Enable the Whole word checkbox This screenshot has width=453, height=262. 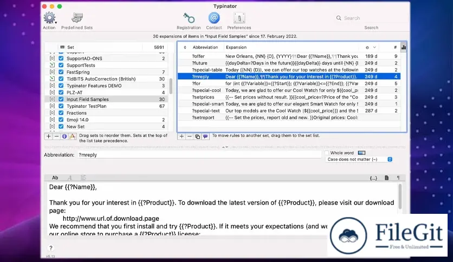tap(327, 153)
